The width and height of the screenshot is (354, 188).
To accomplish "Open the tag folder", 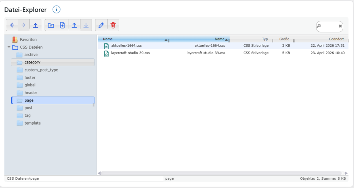I will click(x=27, y=115).
